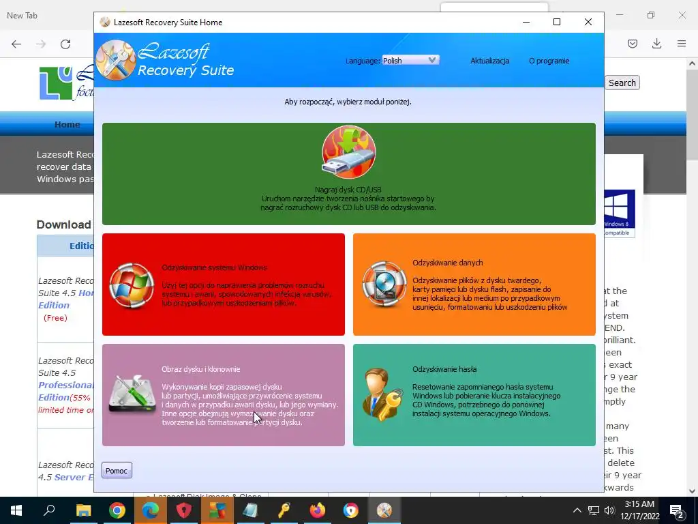The height and width of the screenshot is (524, 698).
Task: Open the notification center icon
Action: (x=676, y=510)
